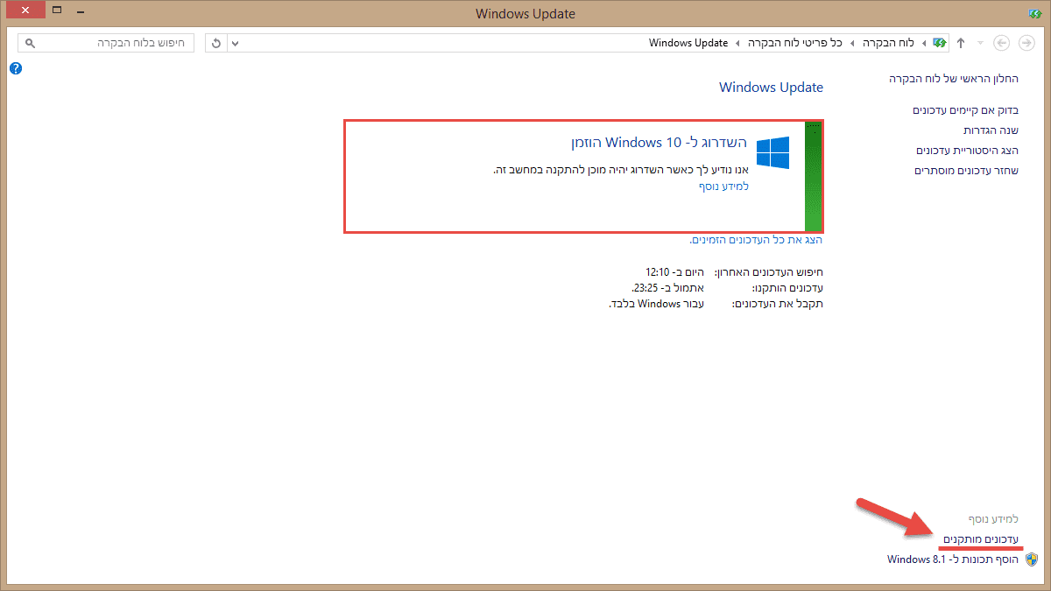Navigate up one level with the Up arrow
Image resolution: width=1051 pixels, height=591 pixels.
click(x=961, y=43)
